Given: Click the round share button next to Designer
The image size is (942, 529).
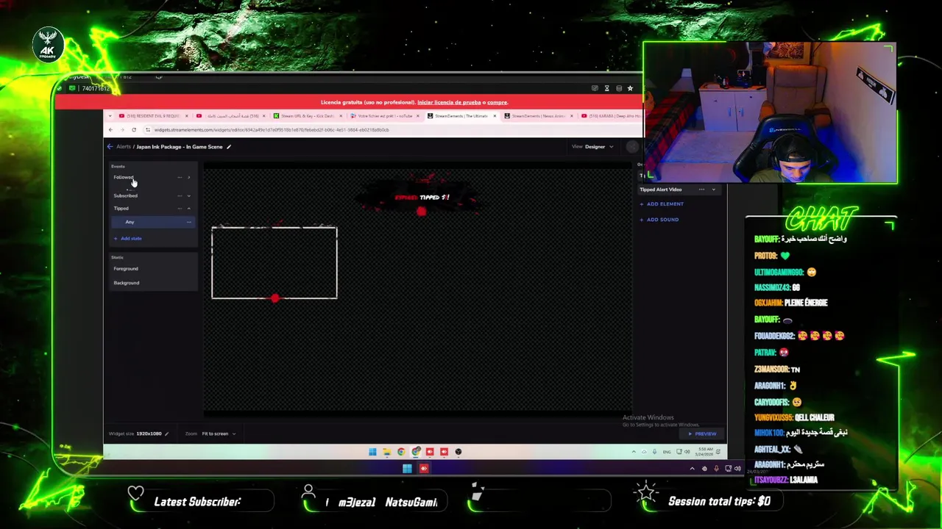Looking at the screenshot, I should (632, 147).
